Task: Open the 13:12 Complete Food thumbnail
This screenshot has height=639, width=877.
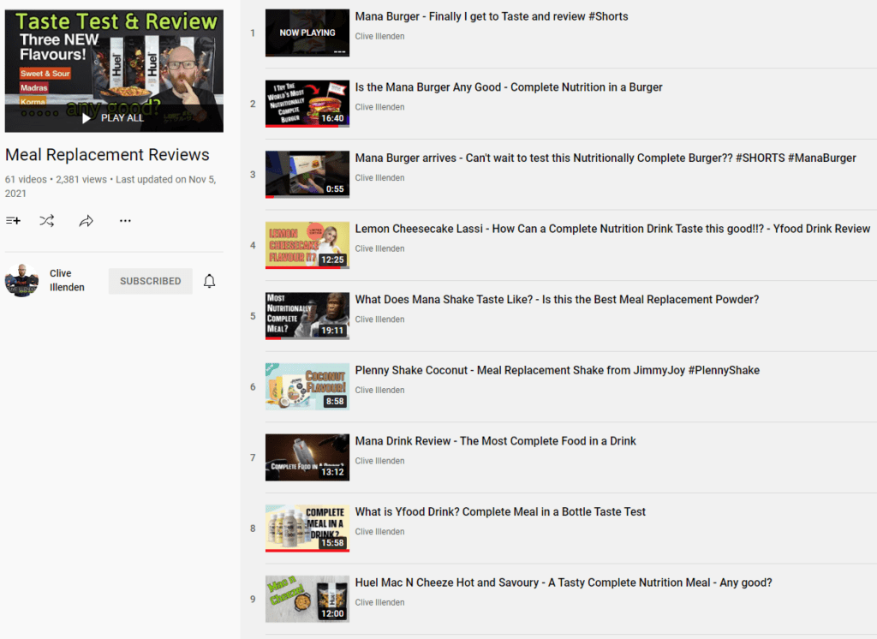Action: click(x=307, y=457)
